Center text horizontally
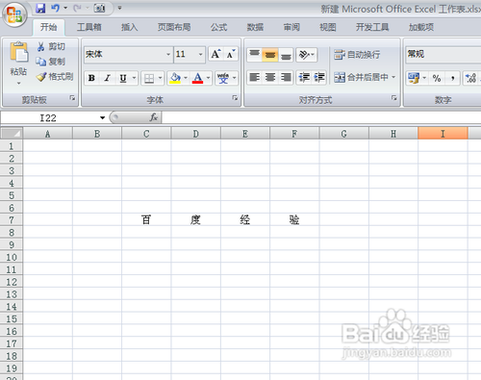This screenshot has height=380, width=481. 270,78
